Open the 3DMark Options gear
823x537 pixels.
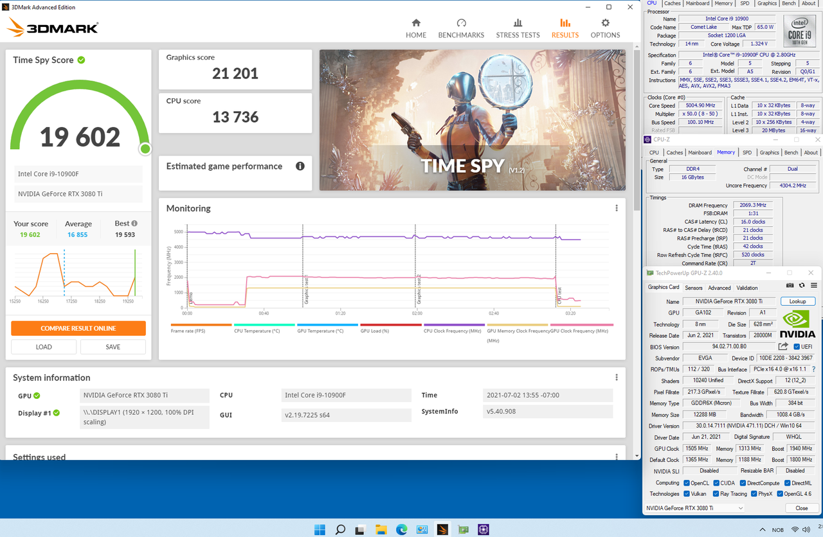[605, 28]
